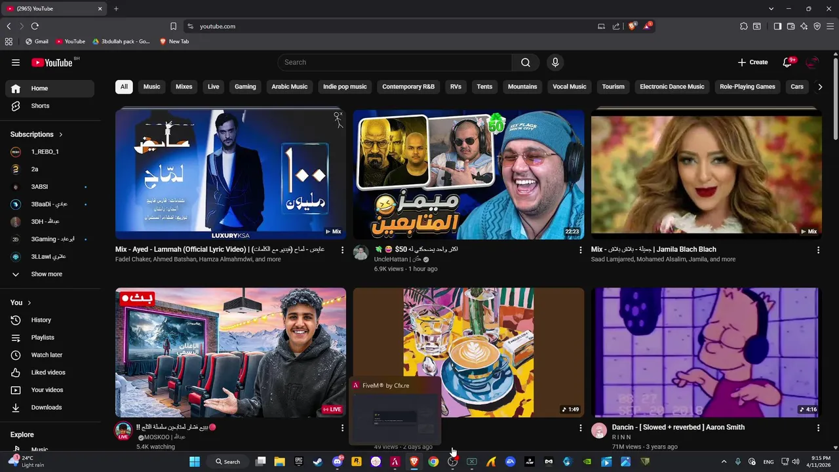Click the FiveM by Cfx.re taskbar preview
Image resolution: width=839 pixels, height=472 pixels.
(x=395, y=412)
